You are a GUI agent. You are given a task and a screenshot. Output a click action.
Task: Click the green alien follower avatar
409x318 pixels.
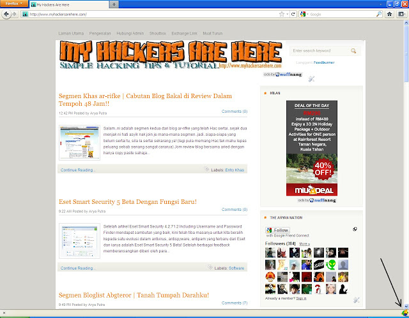click(331, 264)
